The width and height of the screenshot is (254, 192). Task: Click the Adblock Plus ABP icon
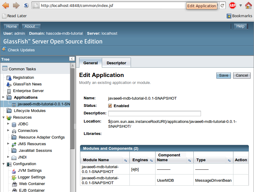(x=232, y=5)
